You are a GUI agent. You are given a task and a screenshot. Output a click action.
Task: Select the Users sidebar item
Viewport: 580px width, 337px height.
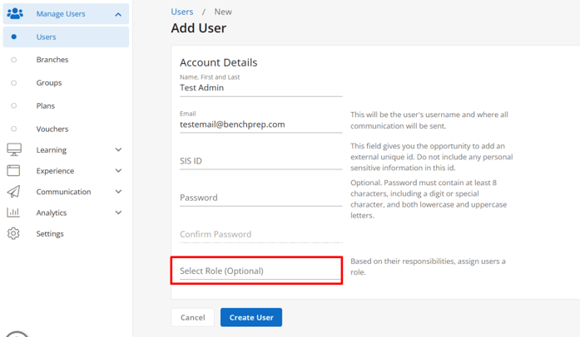click(x=66, y=37)
